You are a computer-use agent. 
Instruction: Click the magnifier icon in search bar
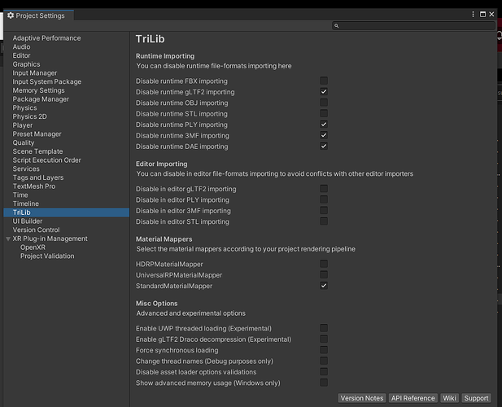pos(335,26)
